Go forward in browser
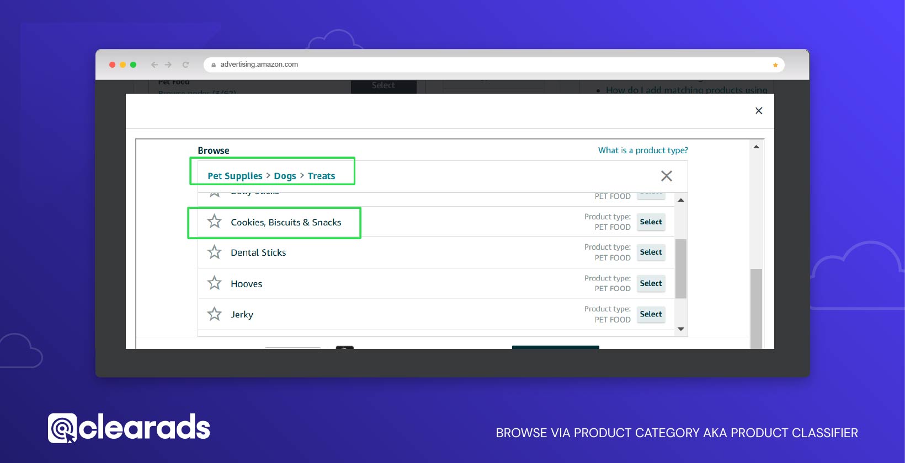The width and height of the screenshot is (905, 463). tap(168, 64)
